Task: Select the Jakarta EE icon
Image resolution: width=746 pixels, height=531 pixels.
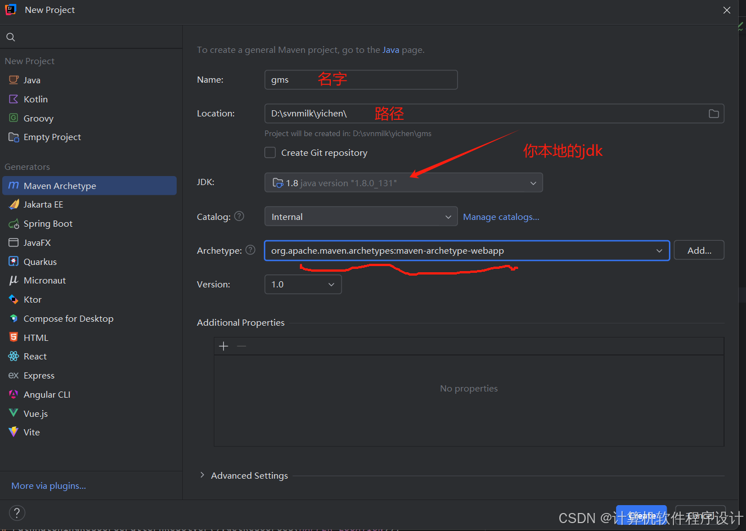Action: 14,205
